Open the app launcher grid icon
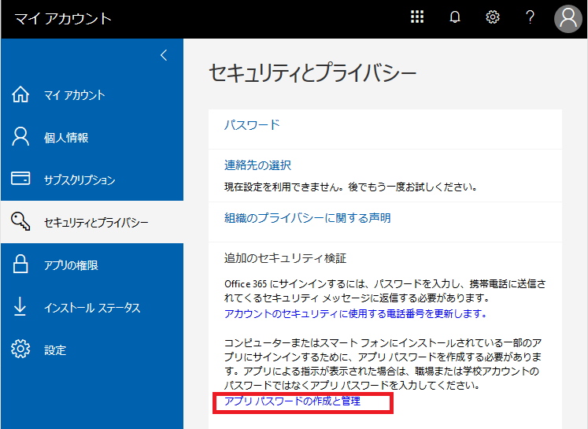588x429 pixels. (417, 18)
